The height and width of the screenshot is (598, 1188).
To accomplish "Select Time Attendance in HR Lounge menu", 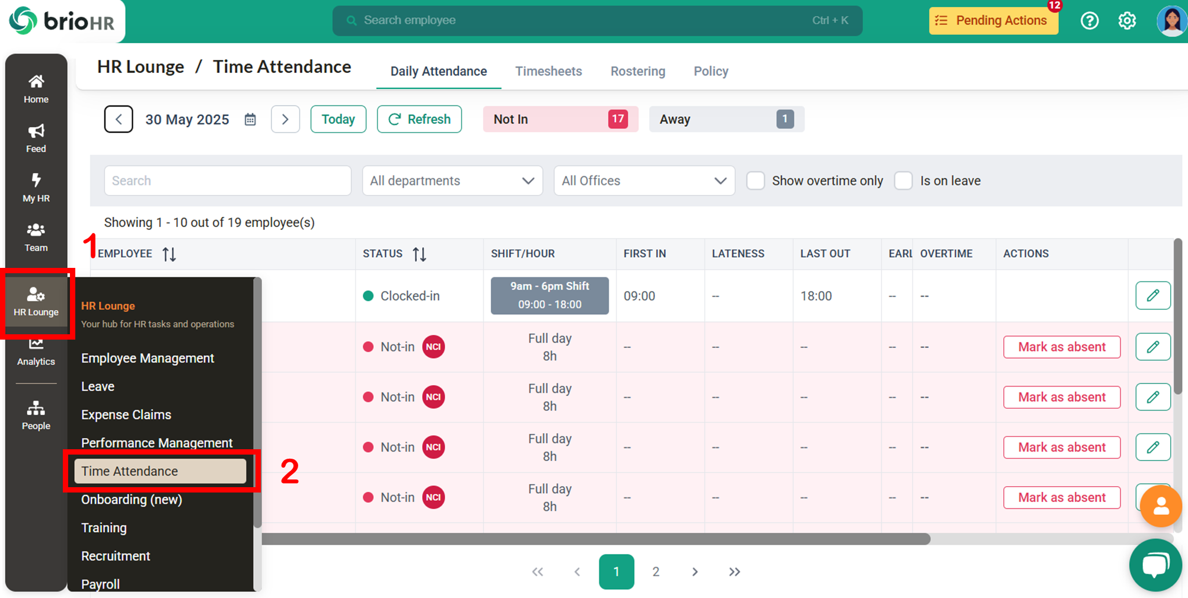I will click(160, 471).
